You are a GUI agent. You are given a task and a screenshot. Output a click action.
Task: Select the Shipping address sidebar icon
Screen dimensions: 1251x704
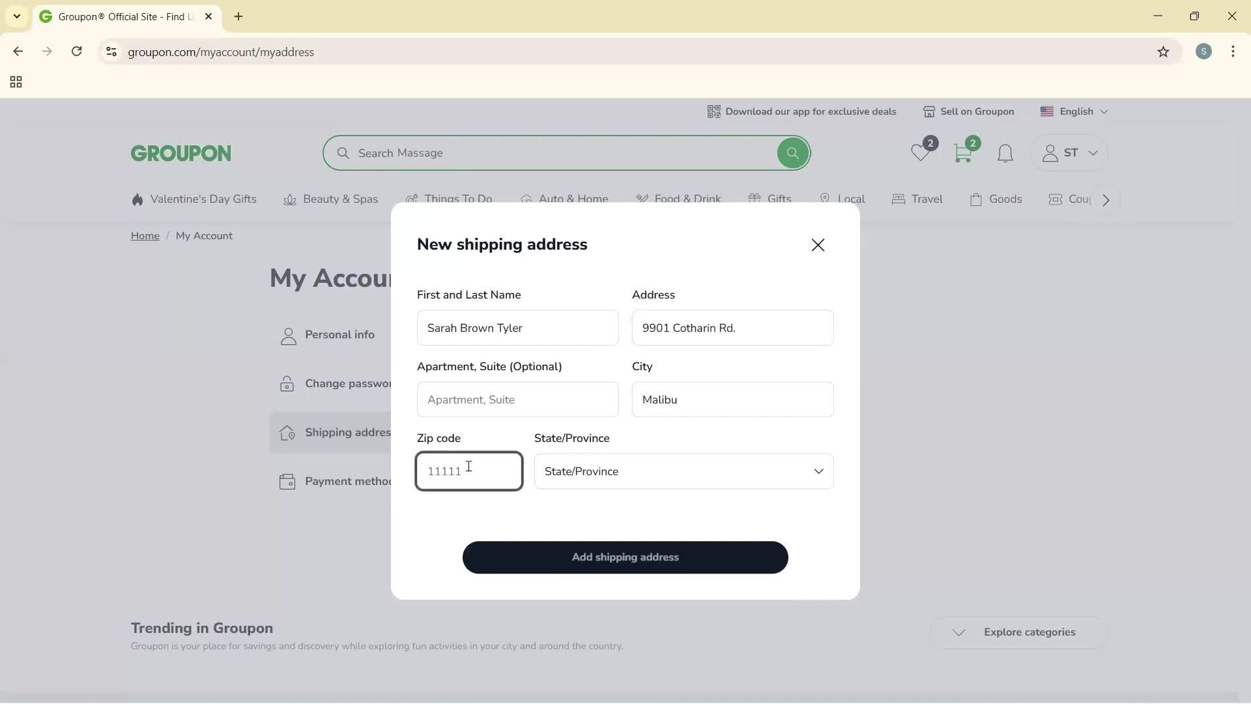tap(287, 432)
